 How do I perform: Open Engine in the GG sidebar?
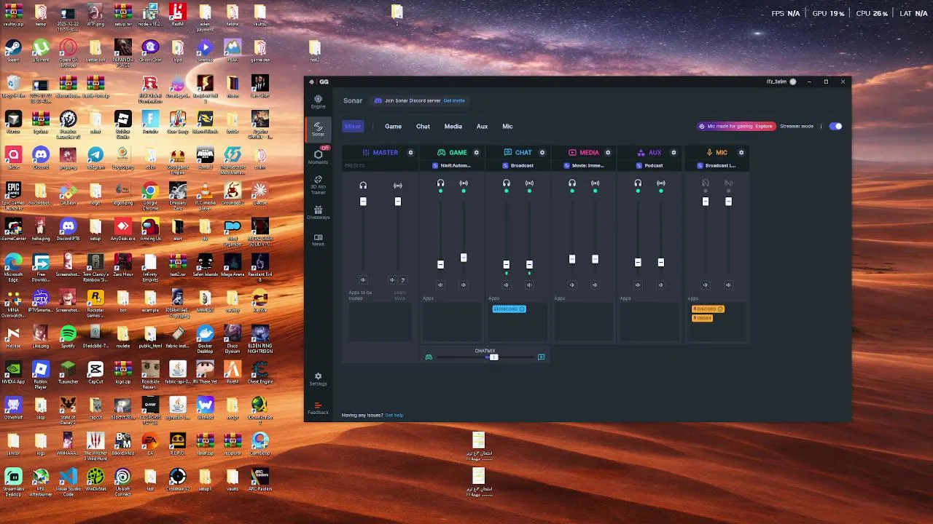click(x=318, y=101)
